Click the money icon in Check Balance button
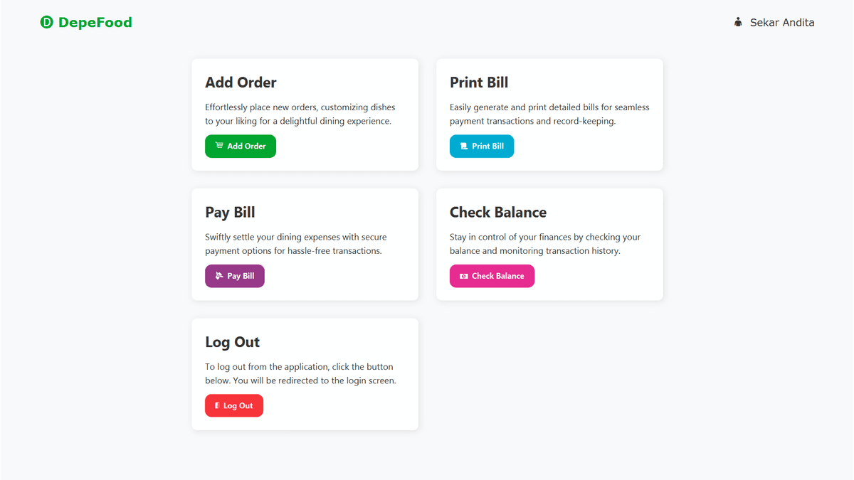 (x=464, y=276)
